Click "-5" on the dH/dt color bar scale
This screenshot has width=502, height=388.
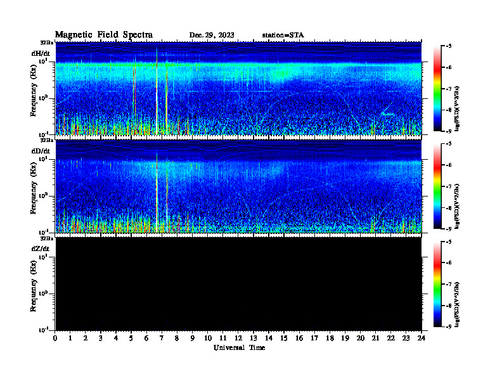449,46
